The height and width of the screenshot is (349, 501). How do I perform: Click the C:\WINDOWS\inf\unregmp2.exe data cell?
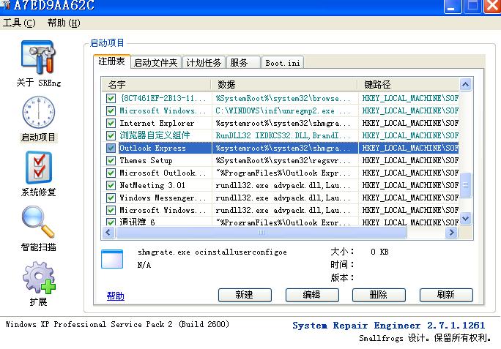coord(283,110)
